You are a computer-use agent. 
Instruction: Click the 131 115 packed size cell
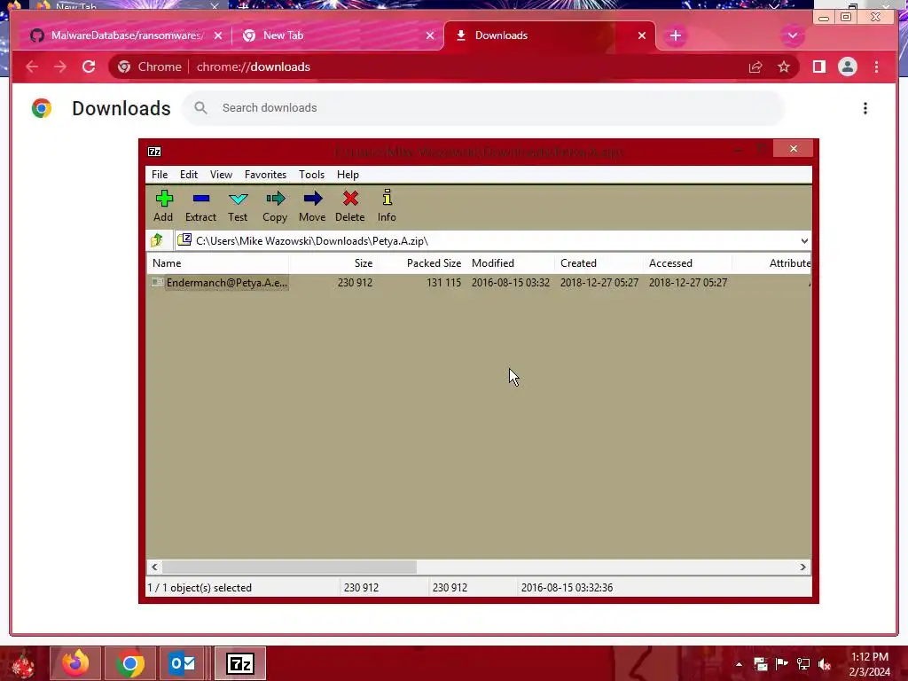tap(443, 283)
